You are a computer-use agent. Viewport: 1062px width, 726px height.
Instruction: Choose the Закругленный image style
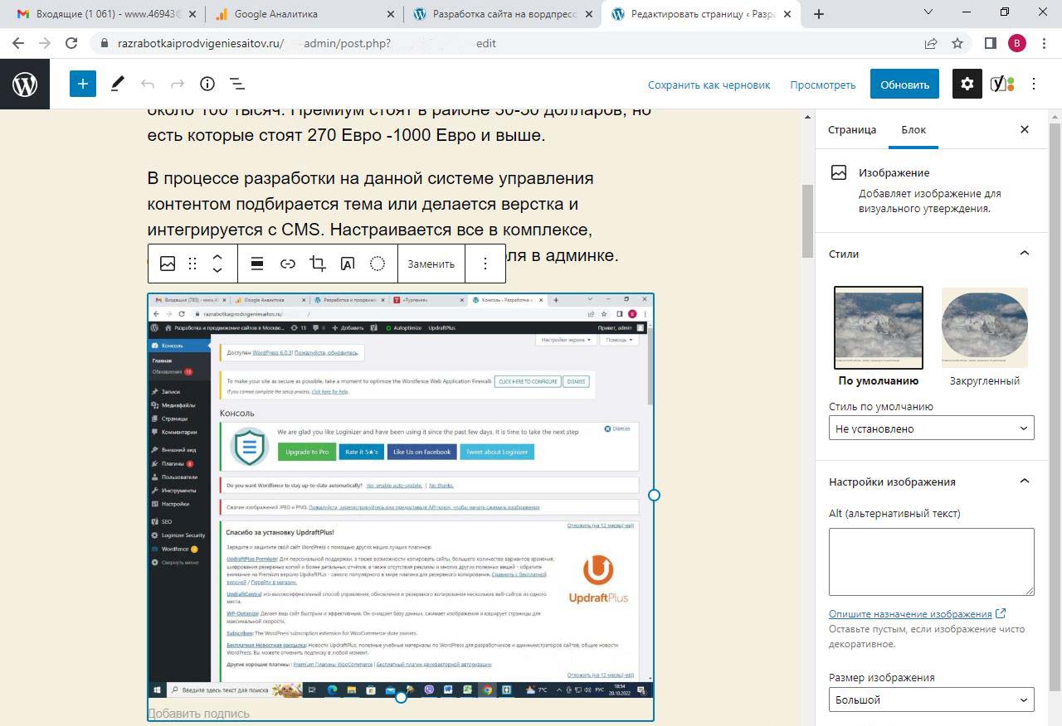coord(984,328)
